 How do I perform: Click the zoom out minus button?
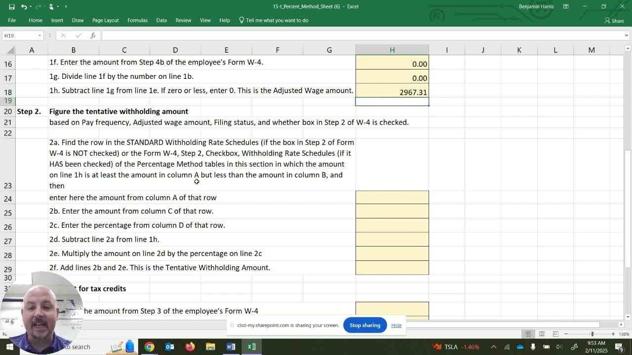point(566,334)
